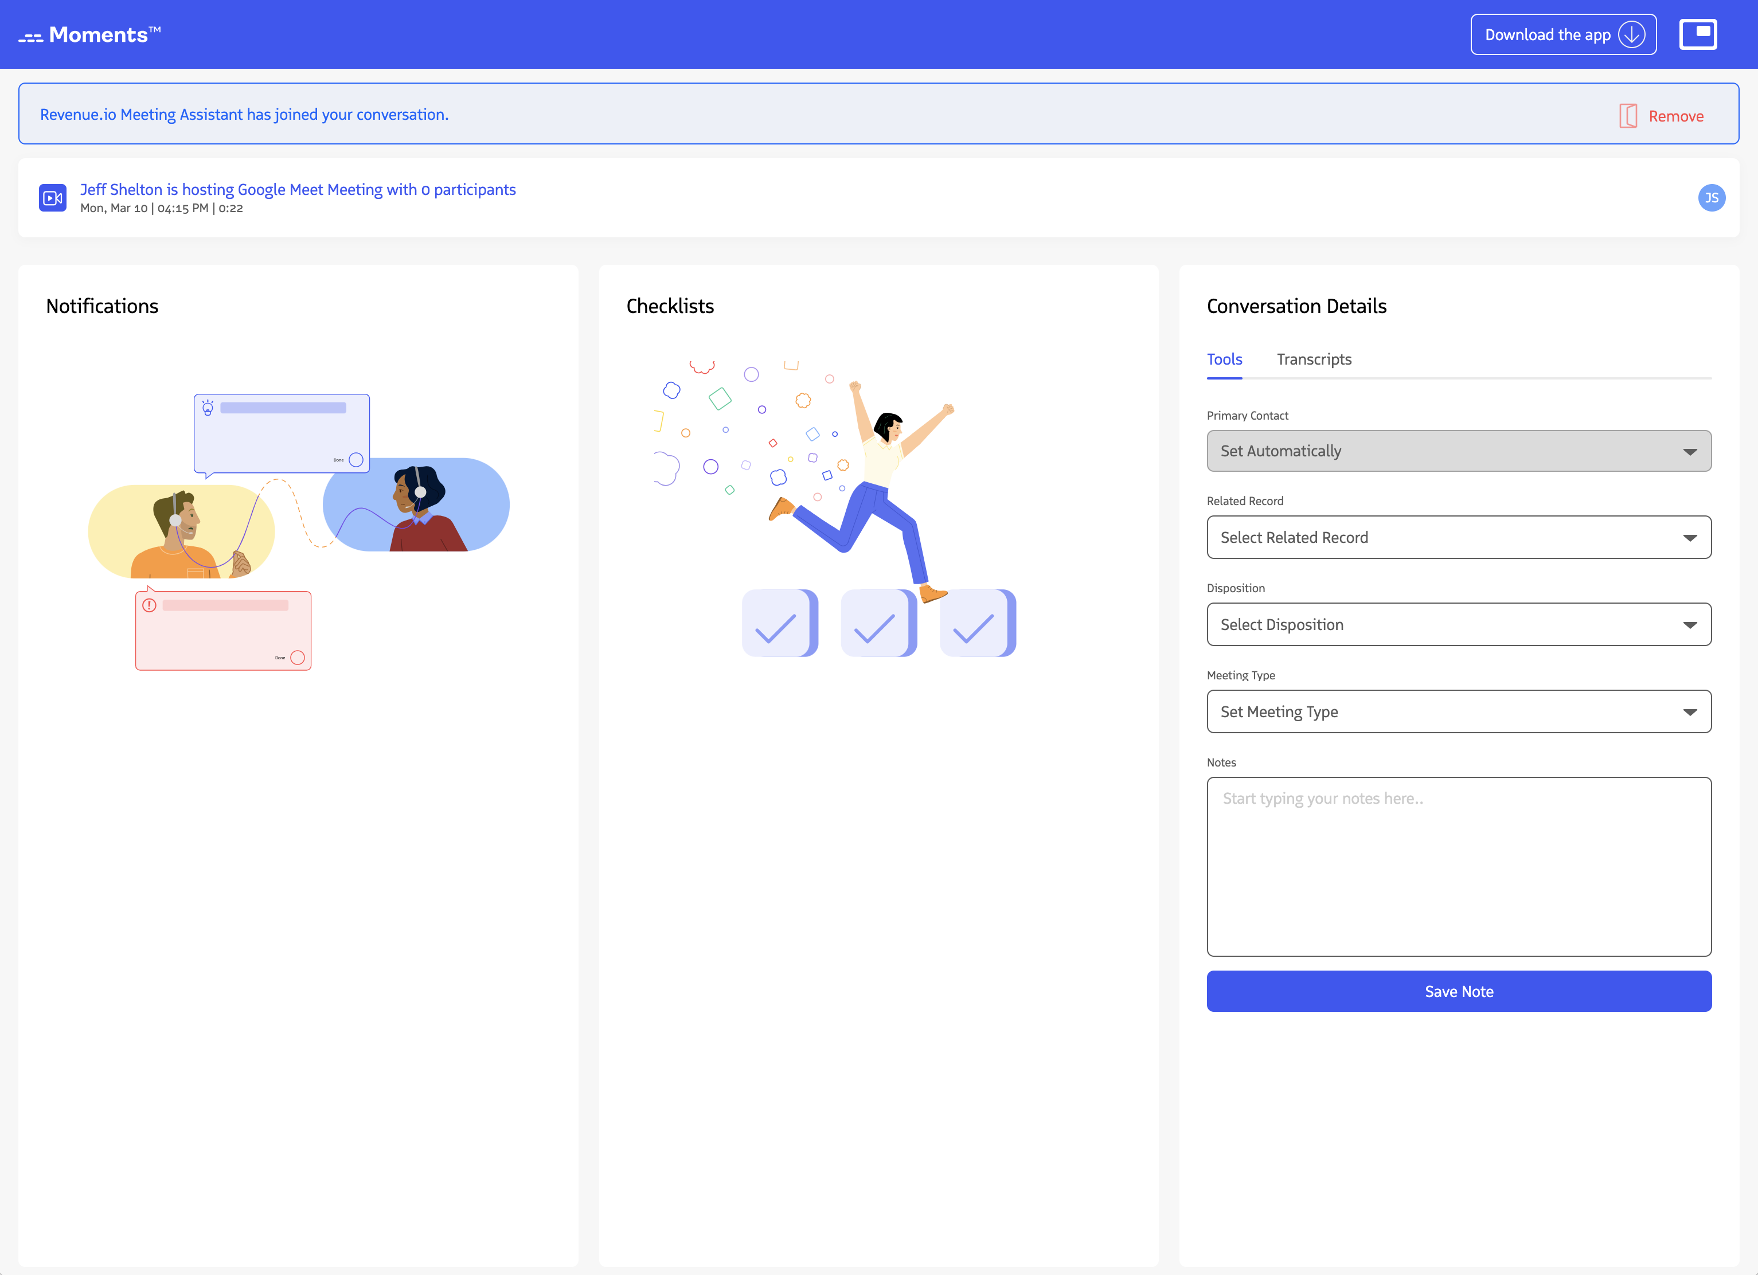Screen dimensions: 1758x1275
Task: Expand the Set Meeting Type dropdown
Action: pos(1458,711)
